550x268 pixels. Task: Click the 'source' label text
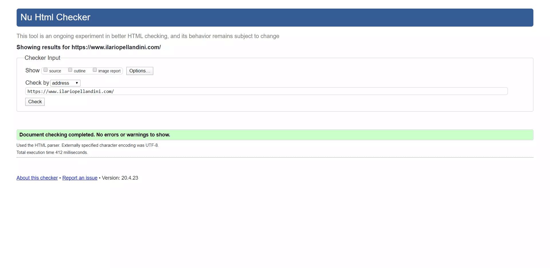click(x=55, y=71)
